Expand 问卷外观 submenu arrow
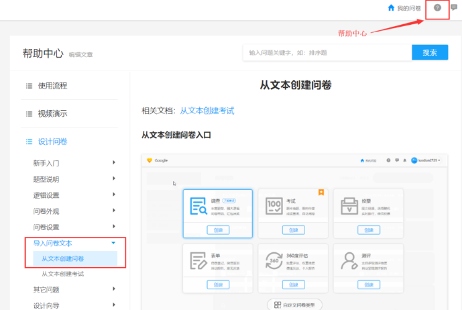The width and height of the screenshot is (462, 310). click(x=114, y=210)
